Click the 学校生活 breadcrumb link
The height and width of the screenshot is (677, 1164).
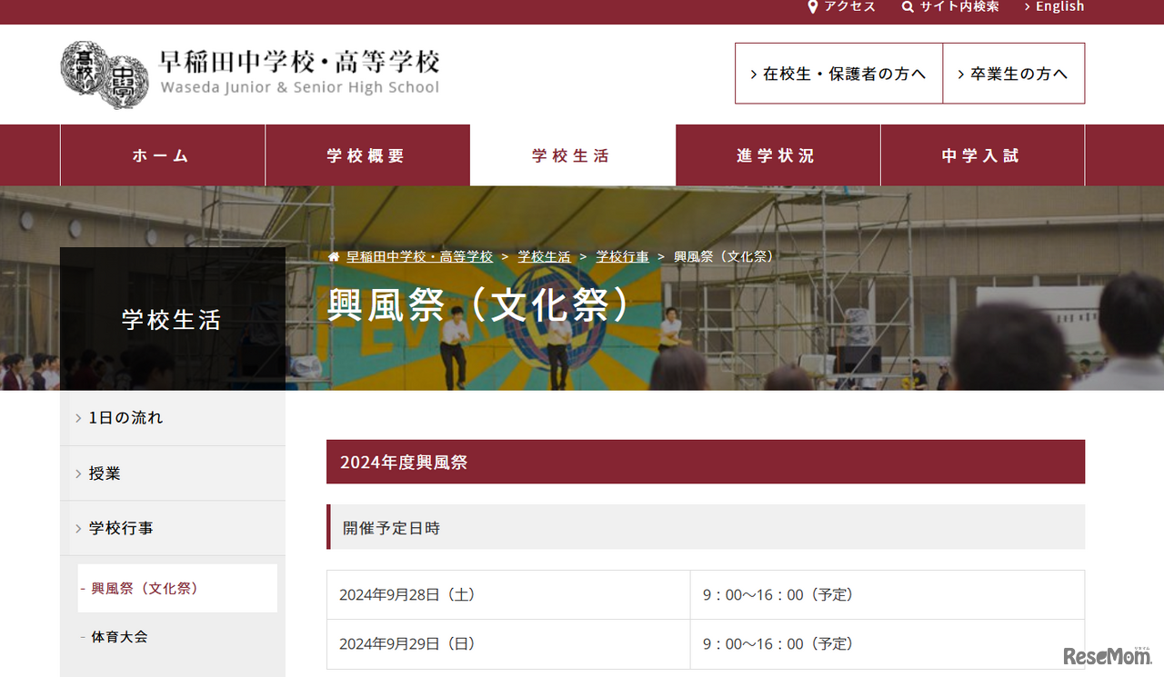point(544,257)
